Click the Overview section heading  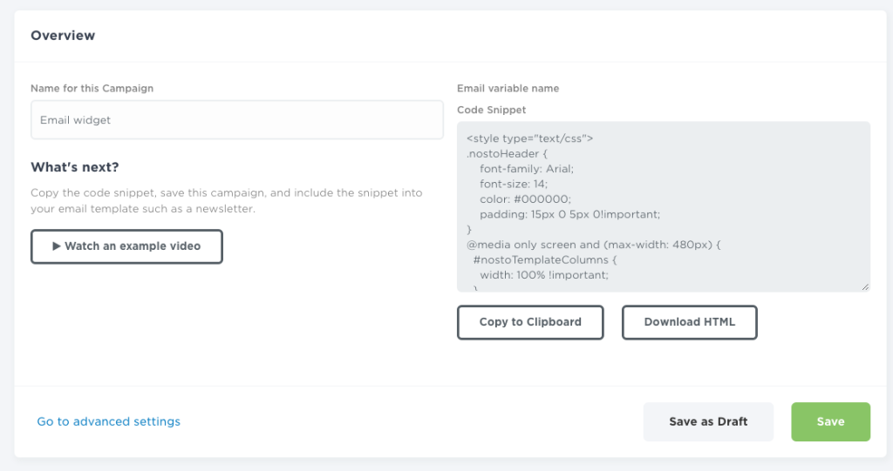pyautogui.click(x=63, y=36)
